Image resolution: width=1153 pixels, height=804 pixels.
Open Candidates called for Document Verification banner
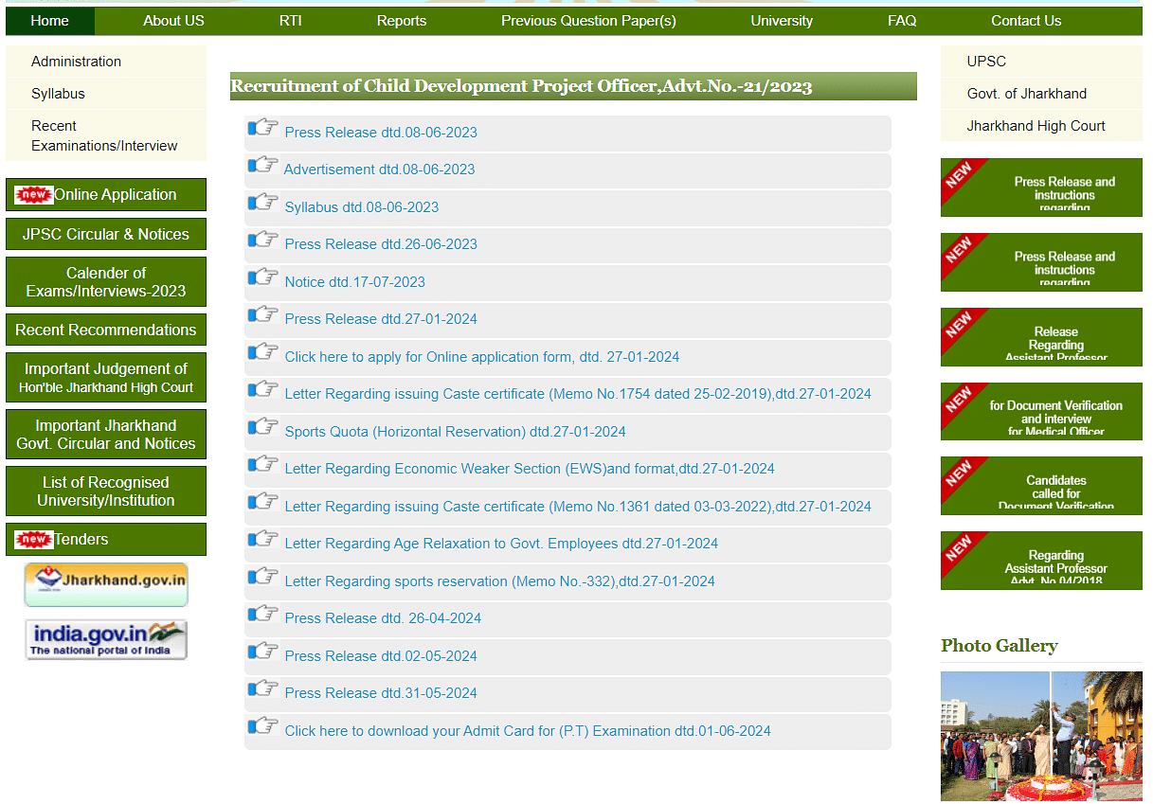[x=1041, y=486]
